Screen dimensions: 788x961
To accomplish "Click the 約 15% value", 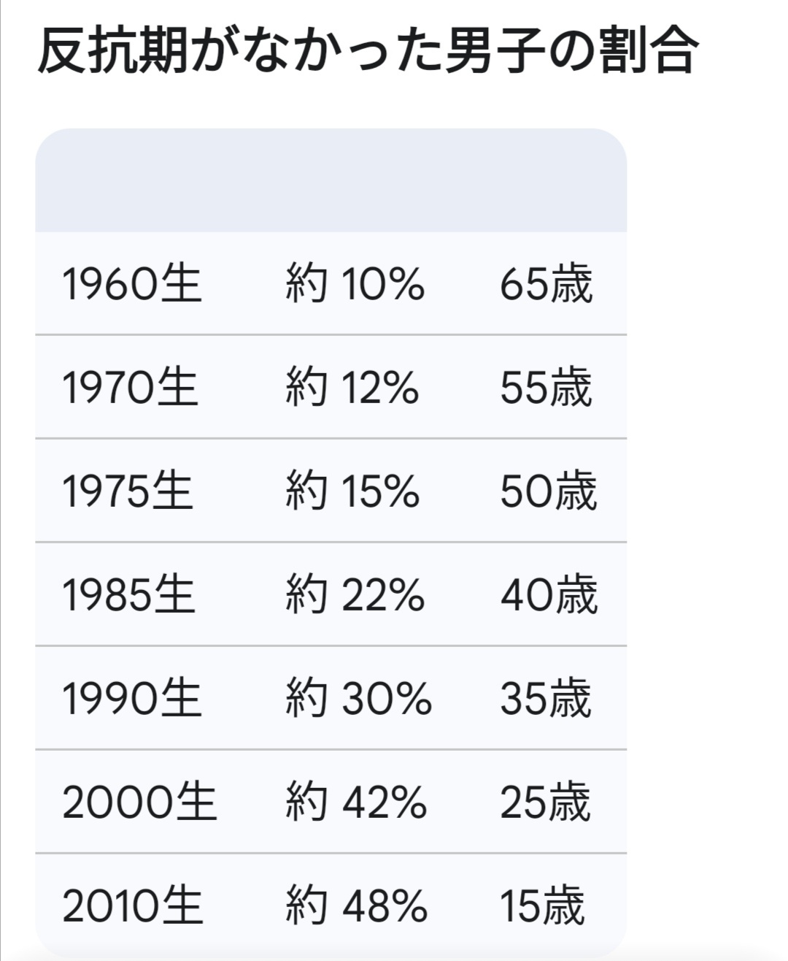I will click(352, 491).
